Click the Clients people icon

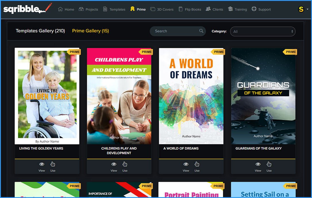pyautogui.click(x=208, y=9)
